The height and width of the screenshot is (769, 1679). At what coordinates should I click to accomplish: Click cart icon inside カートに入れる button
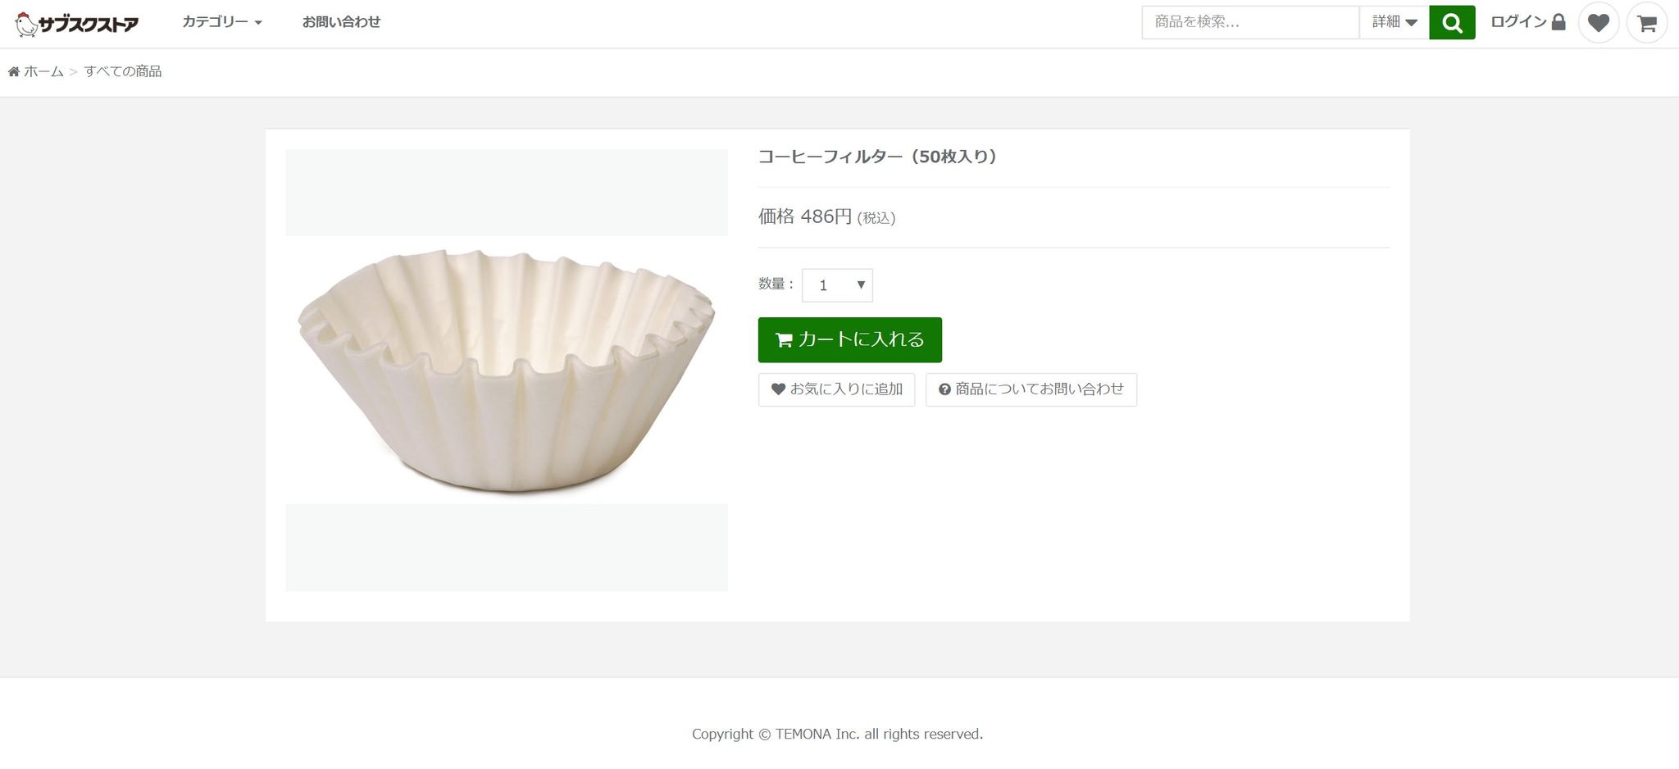(784, 340)
